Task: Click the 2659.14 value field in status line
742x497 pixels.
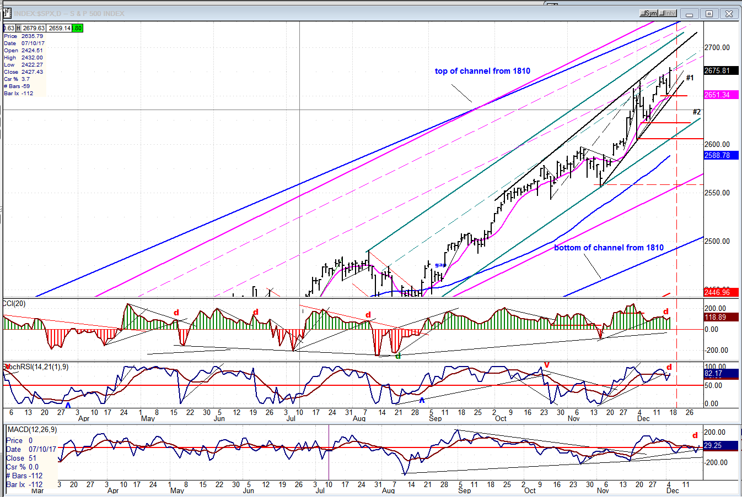Action: [59, 28]
